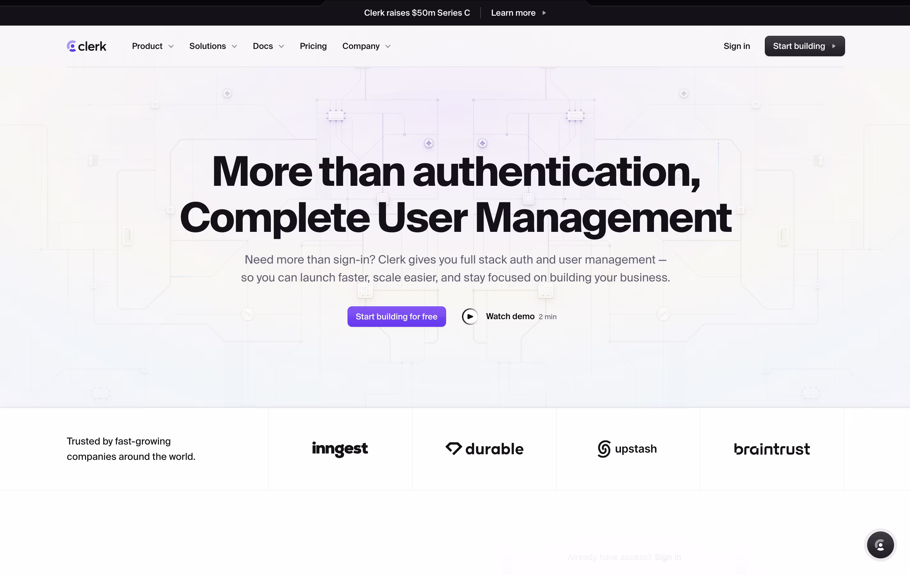Click the durable company logo

484,449
